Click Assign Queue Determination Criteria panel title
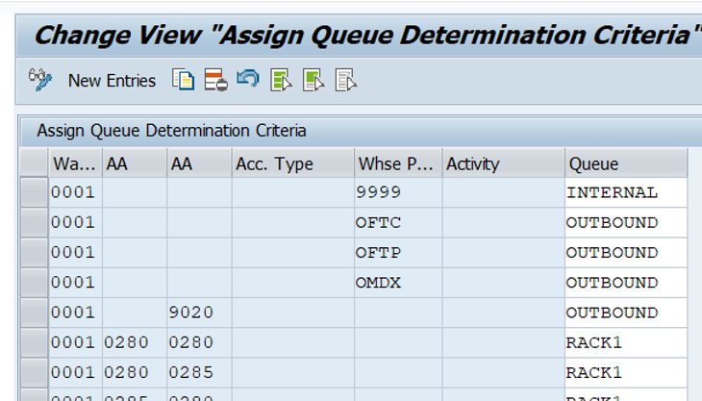The width and height of the screenshot is (702, 401). click(x=171, y=131)
